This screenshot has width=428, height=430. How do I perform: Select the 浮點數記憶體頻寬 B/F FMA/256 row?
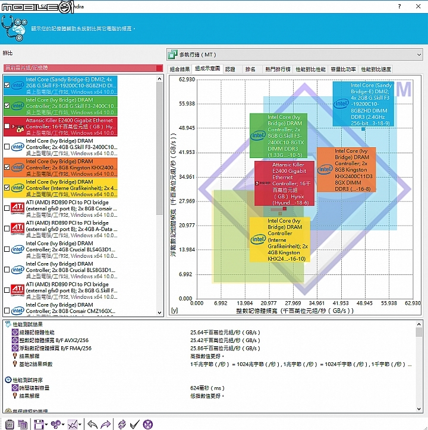(52, 348)
